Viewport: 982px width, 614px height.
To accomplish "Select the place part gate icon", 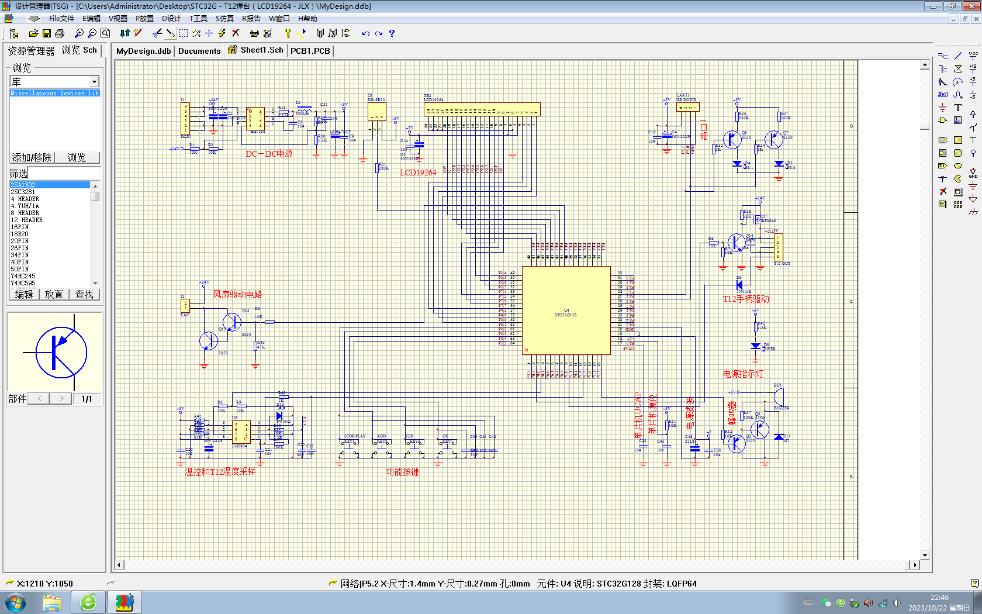I will (943, 120).
